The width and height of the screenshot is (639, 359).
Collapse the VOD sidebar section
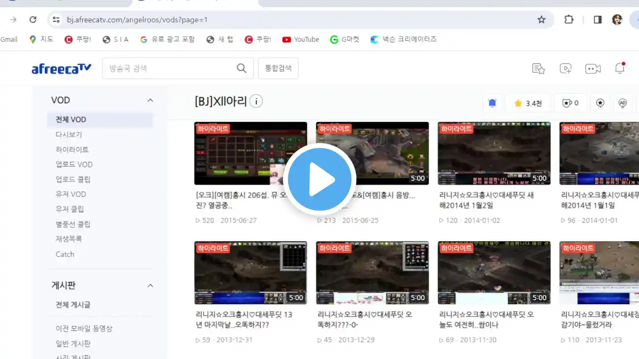coord(150,100)
